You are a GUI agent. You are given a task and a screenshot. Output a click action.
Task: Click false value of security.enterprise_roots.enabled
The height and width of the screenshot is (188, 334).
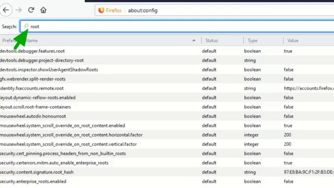[289, 181]
